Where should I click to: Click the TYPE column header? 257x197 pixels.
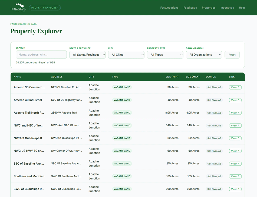(x=115, y=77)
